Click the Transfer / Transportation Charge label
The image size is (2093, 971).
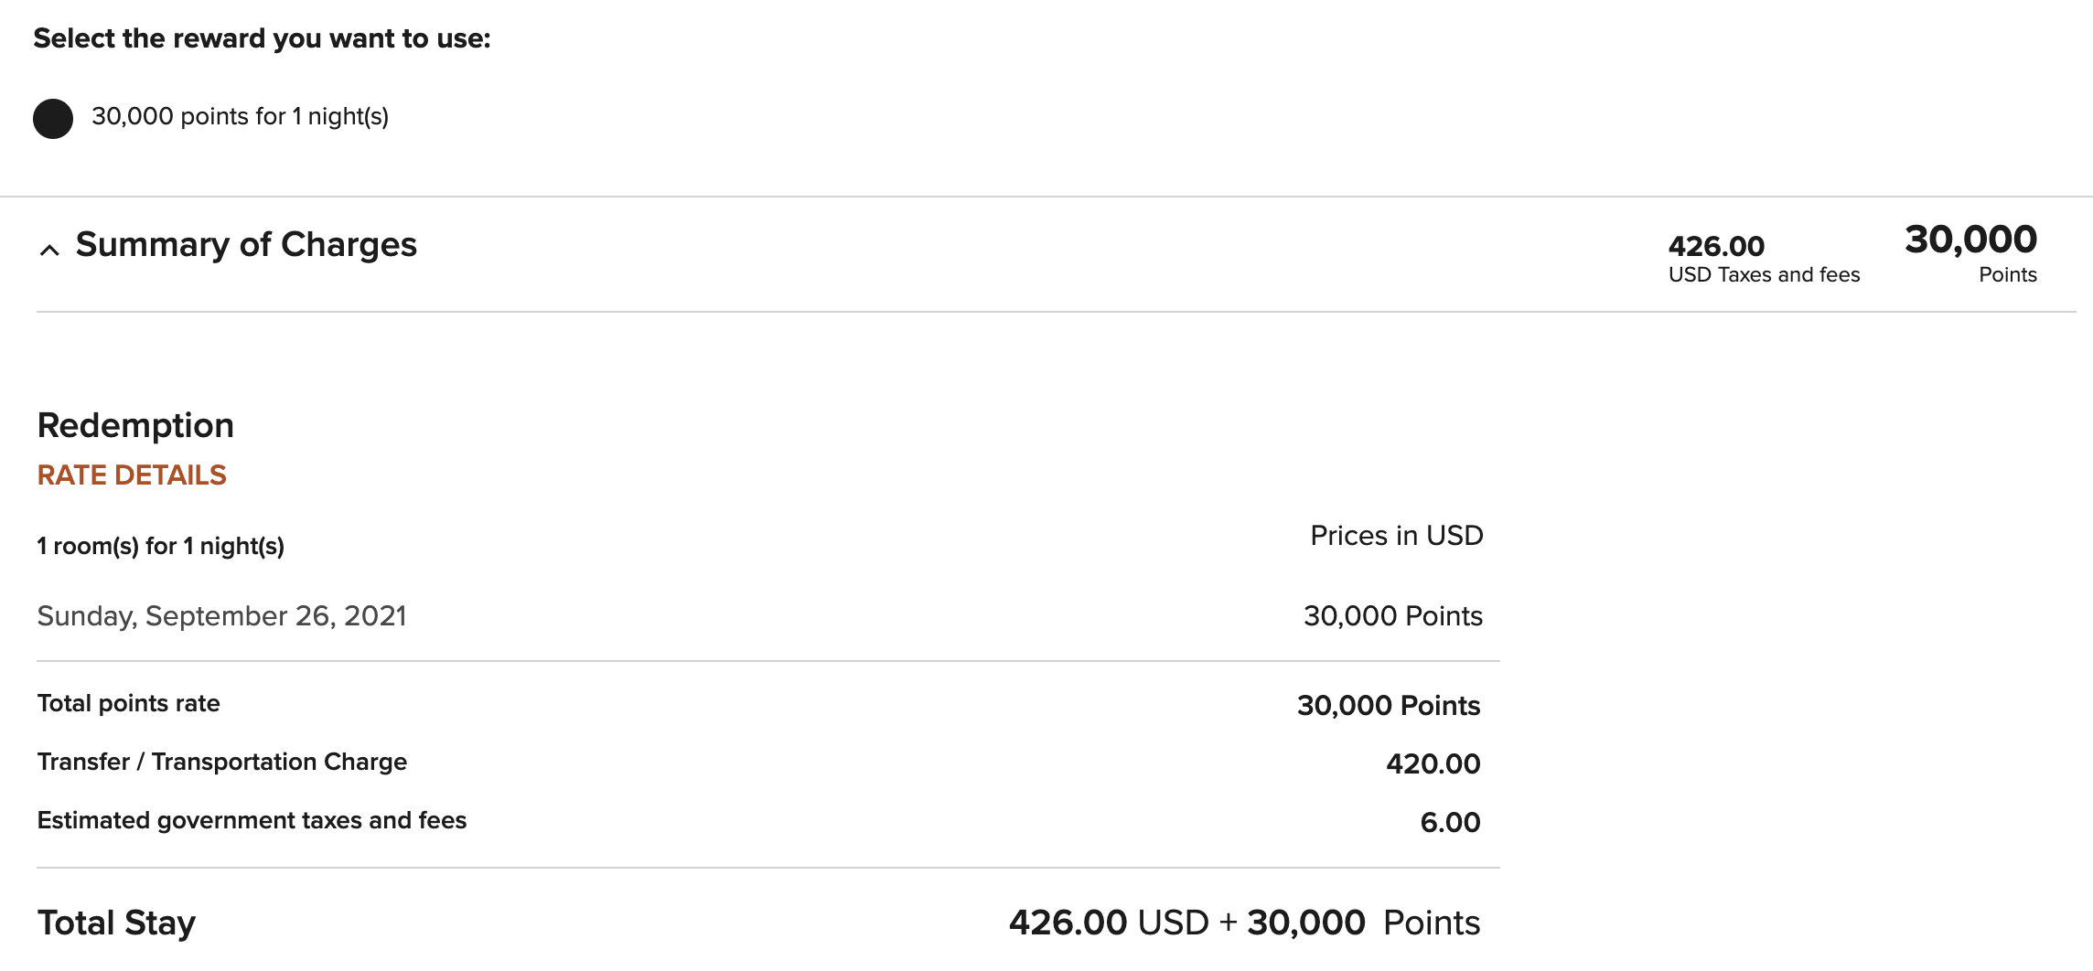click(x=221, y=763)
